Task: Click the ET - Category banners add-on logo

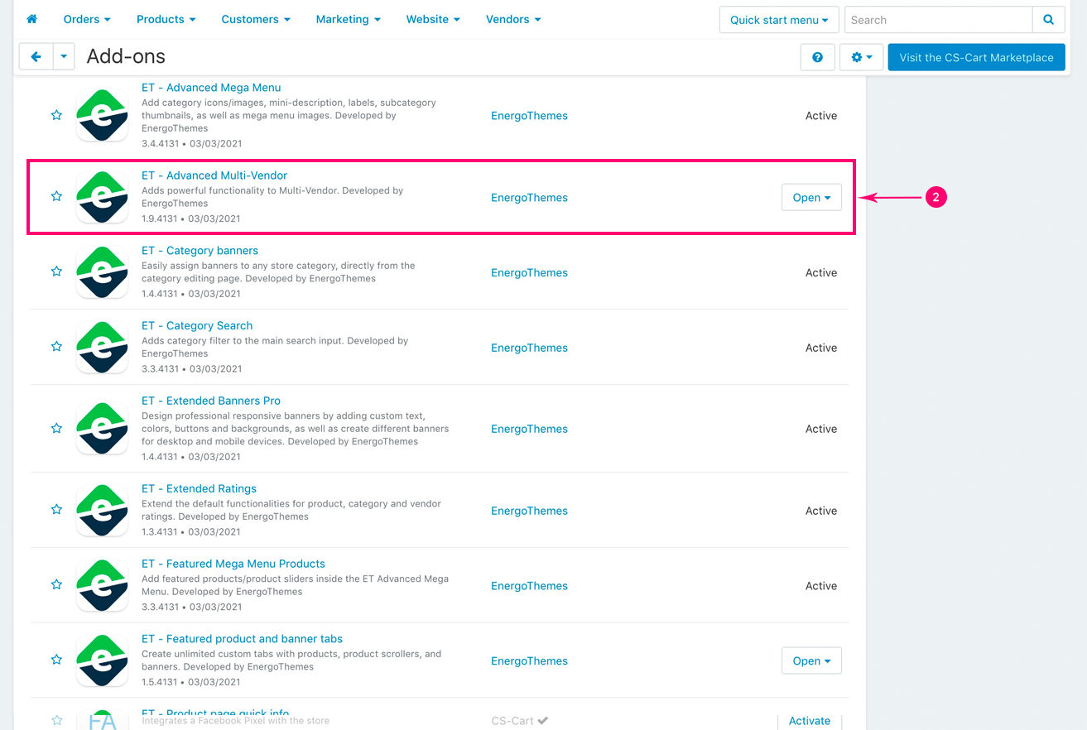Action: coord(102,272)
